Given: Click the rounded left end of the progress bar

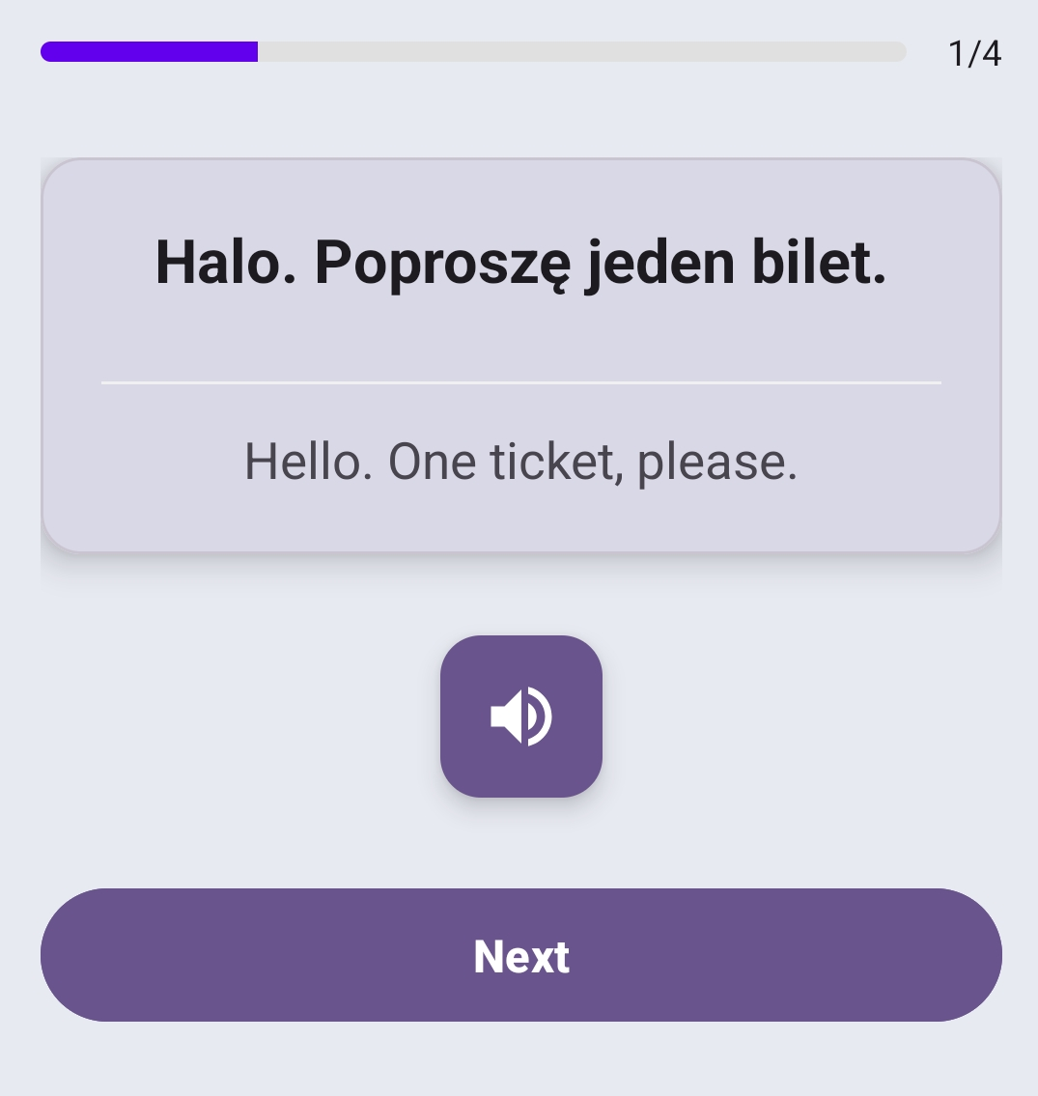Looking at the screenshot, I should (x=47, y=52).
